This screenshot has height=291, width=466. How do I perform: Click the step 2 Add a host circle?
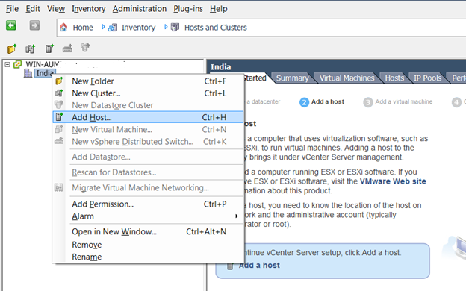pos(305,102)
